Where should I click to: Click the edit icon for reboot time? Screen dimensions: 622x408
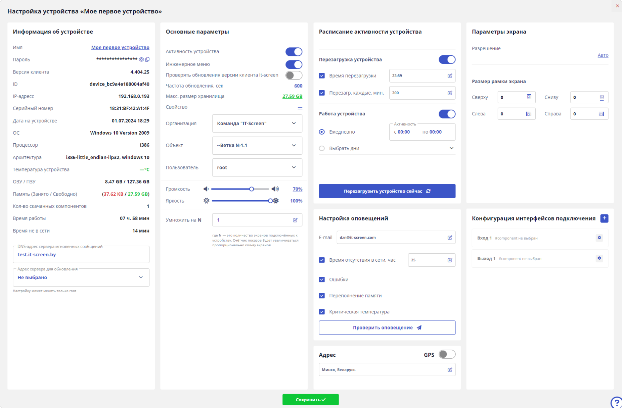(x=450, y=76)
